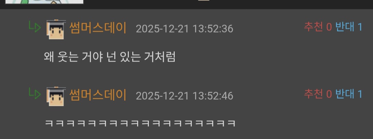Tap the small white icon in the dark top bar
Screen dimensions: 373x139
click(204, 0)
